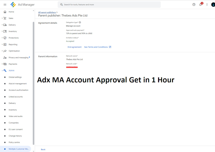Image resolution: width=215 pixels, height=152 pixels.
Task: Click the sidebar vertical scrollbar
Action: coord(34,83)
